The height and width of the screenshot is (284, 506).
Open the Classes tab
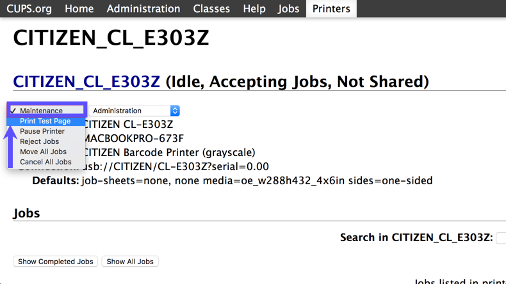[x=211, y=9]
